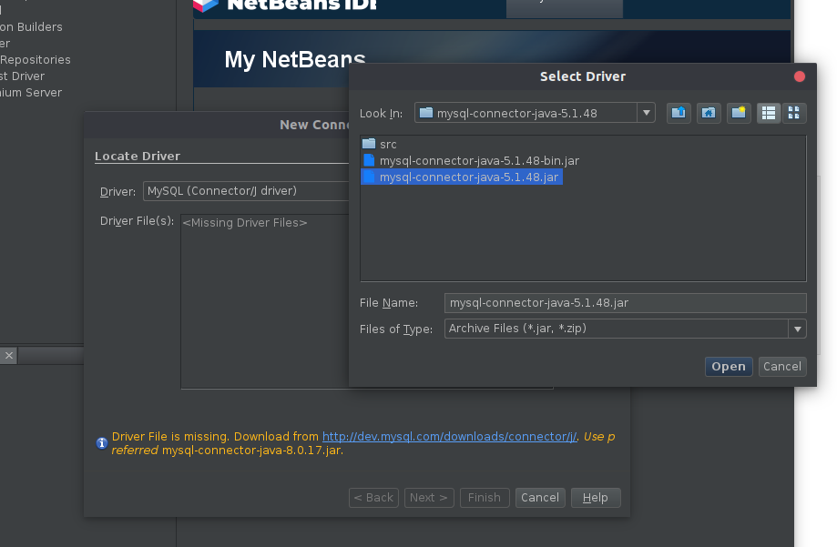Go up one folder level icon
Screen dimensions: 837x547
679,113
